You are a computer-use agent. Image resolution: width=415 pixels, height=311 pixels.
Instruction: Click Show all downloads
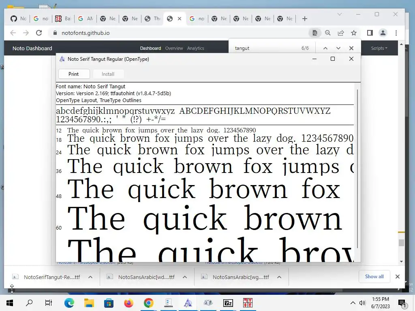pyautogui.click(x=374, y=276)
